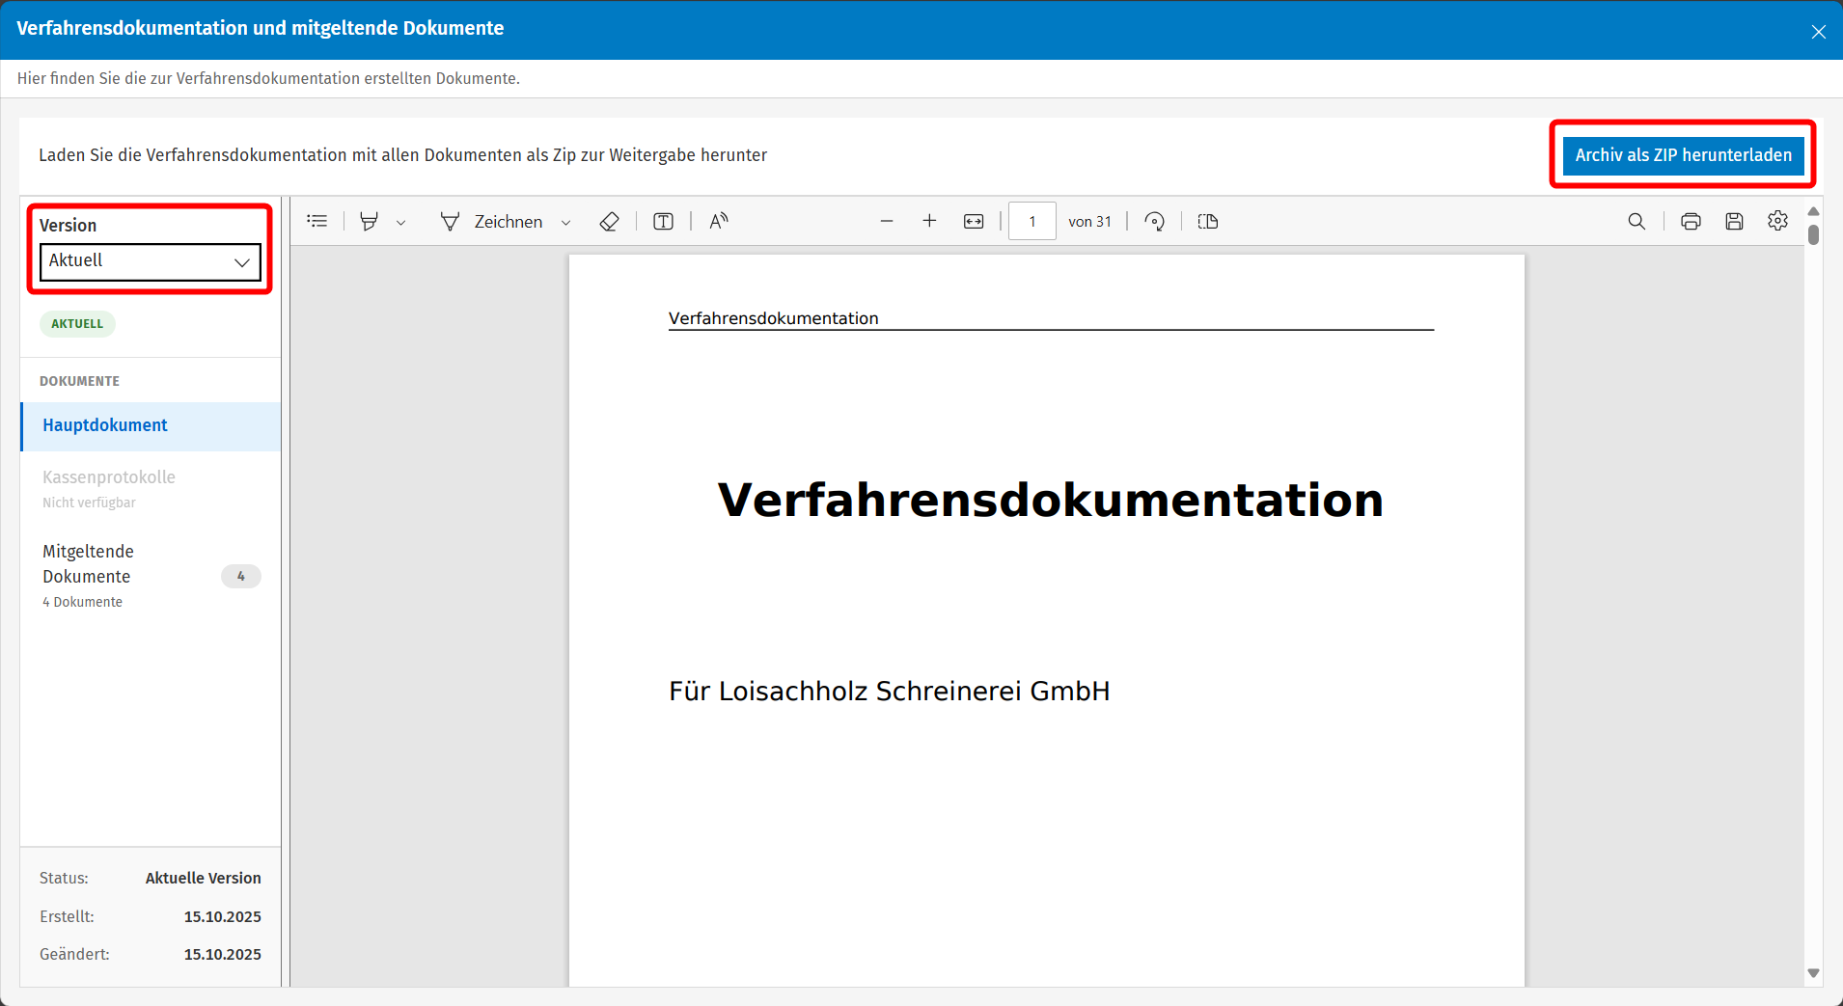Switch the page view layout
The width and height of the screenshot is (1843, 1006).
pyautogui.click(x=1208, y=222)
